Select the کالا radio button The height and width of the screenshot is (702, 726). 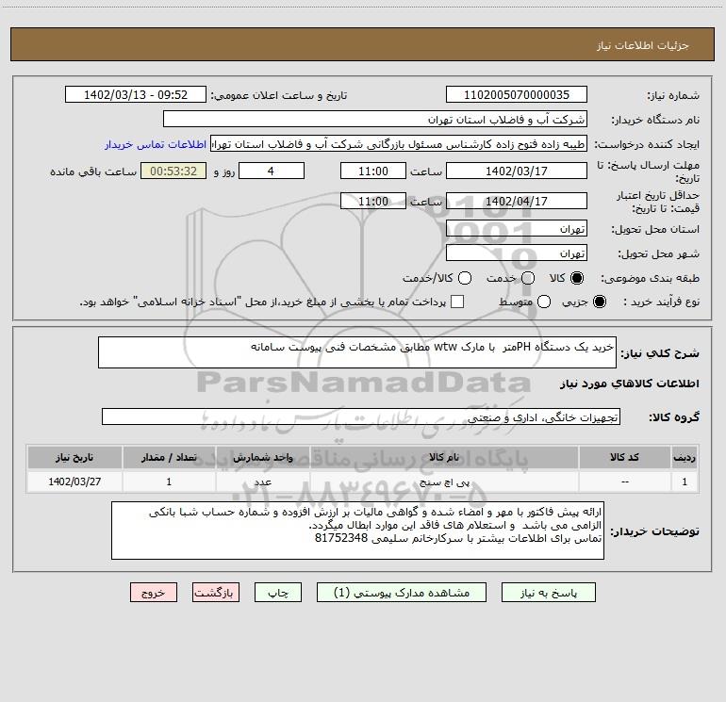tap(577, 278)
